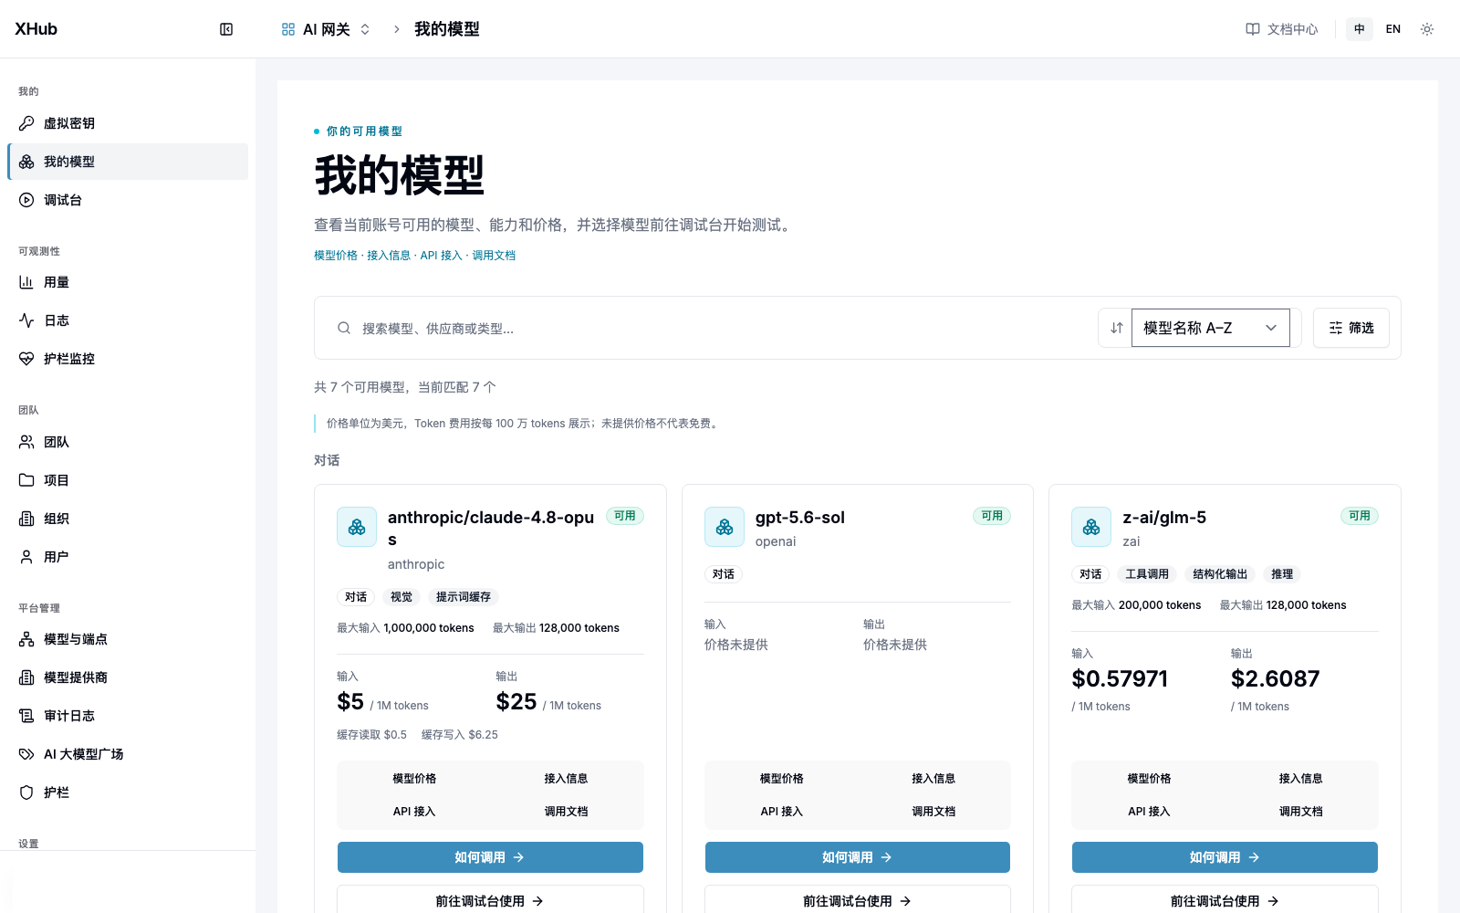Click 前往调试台使用 on the z-ai/glm-5 card
The height and width of the screenshot is (913, 1460).
pos(1225,900)
